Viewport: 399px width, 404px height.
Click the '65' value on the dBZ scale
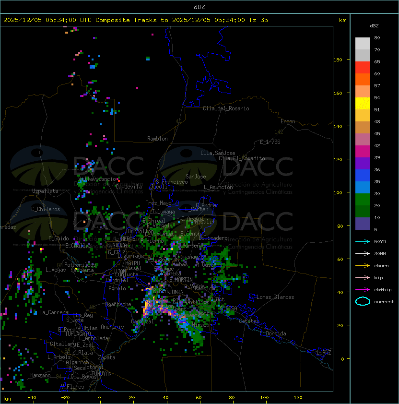click(x=377, y=61)
